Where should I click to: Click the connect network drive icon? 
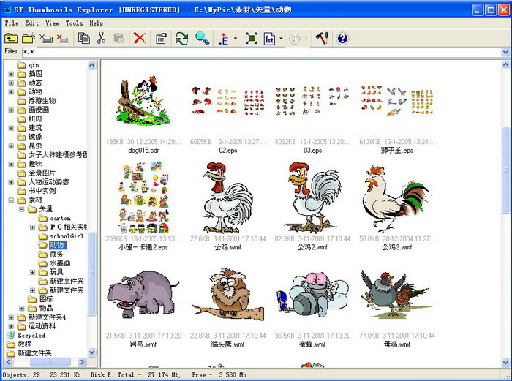coord(46,39)
